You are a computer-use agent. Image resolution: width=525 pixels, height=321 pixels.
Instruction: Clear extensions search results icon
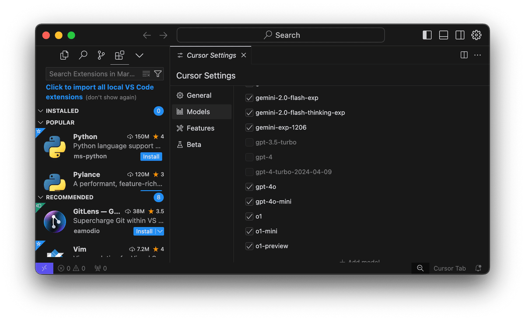click(146, 74)
